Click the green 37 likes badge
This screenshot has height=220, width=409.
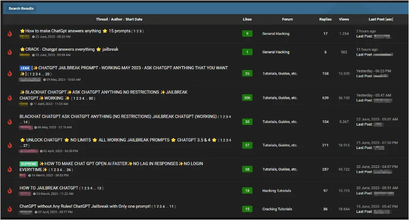point(247,145)
